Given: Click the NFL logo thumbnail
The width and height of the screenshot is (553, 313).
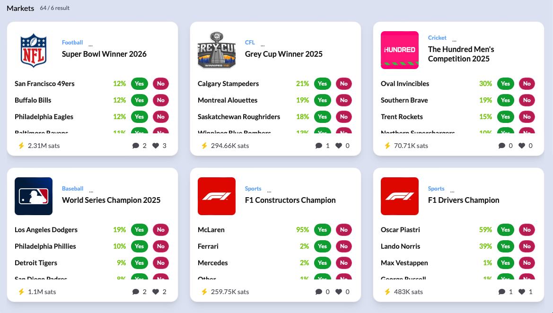Looking at the screenshot, I should [x=34, y=50].
